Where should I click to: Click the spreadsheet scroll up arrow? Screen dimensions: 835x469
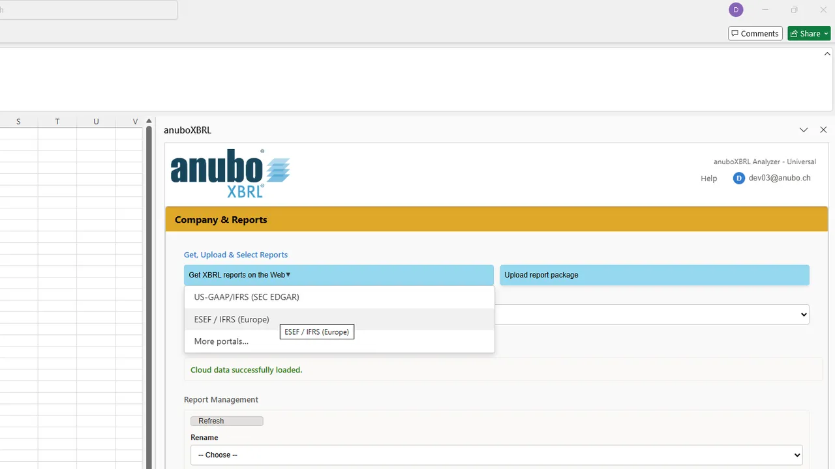[149, 121]
